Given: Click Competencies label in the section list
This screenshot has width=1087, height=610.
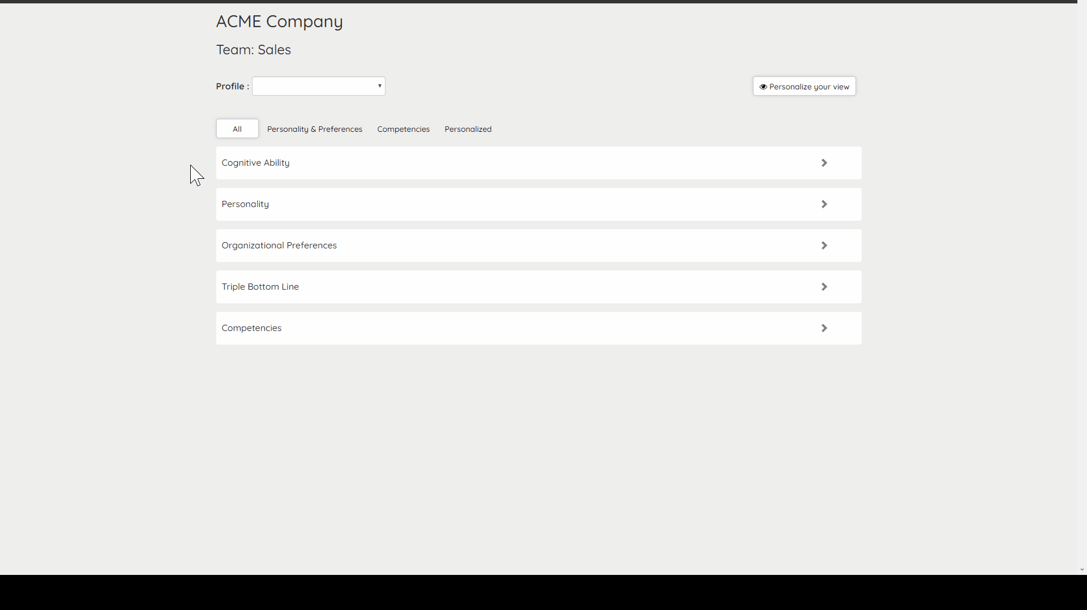Looking at the screenshot, I should pyautogui.click(x=251, y=328).
